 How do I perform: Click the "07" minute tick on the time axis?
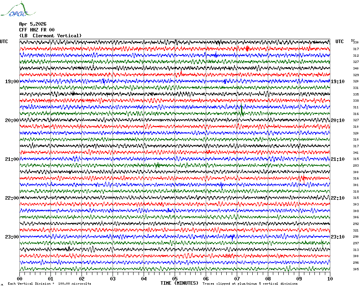pyautogui.click(x=237, y=279)
